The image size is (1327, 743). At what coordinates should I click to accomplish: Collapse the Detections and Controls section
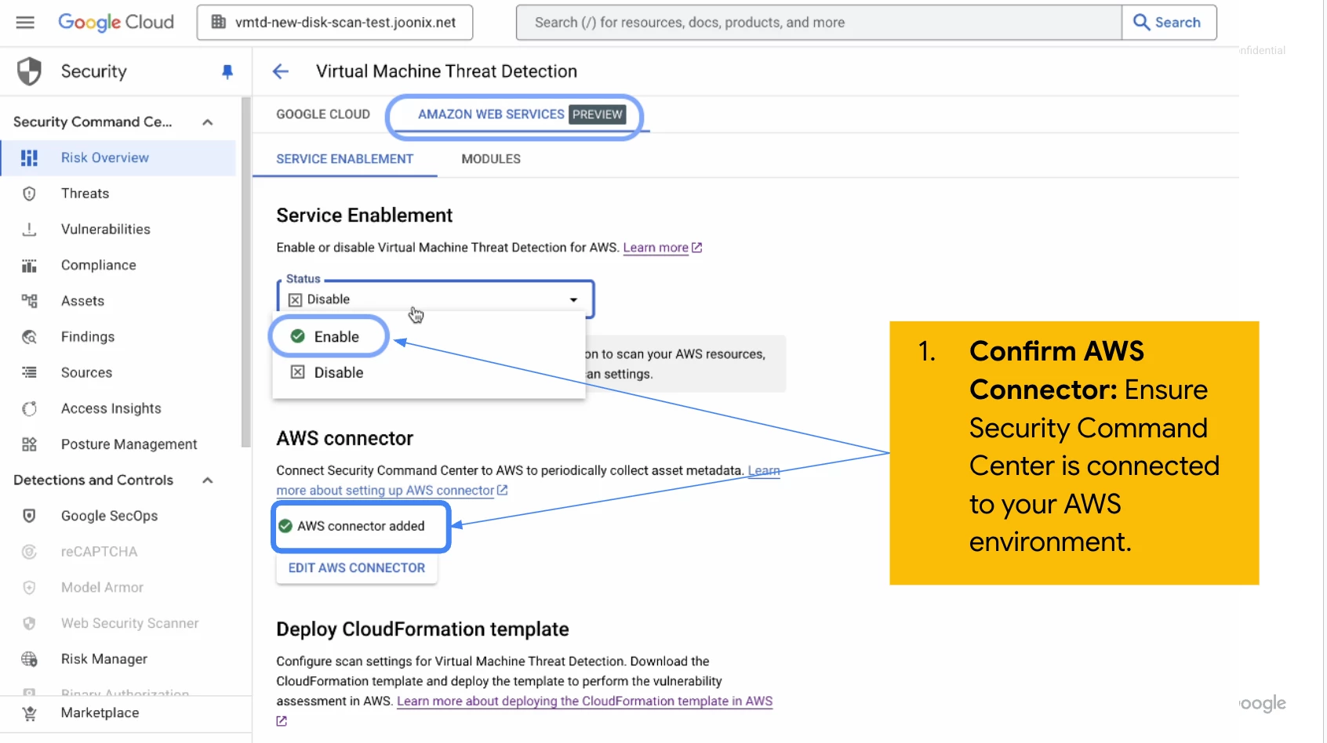(x=208, y=480)
